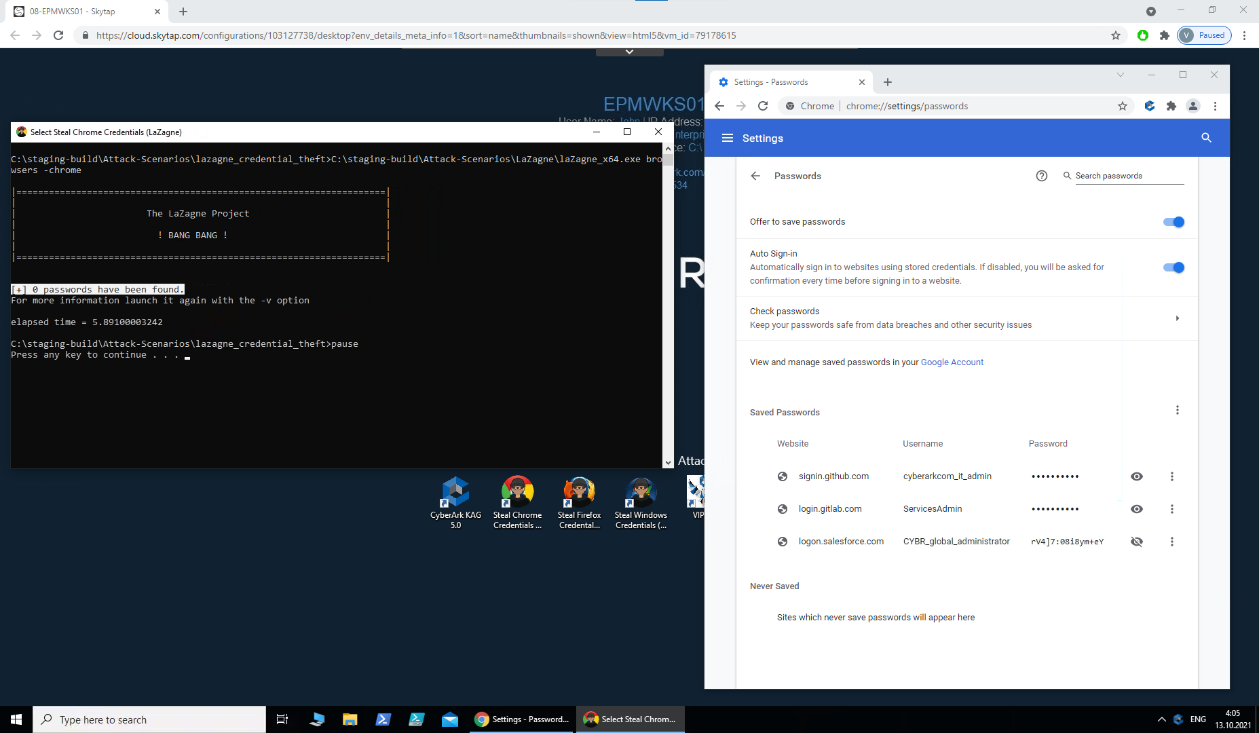Open login.gitlab.com website link
Image resolution: width=1259 pixels, height=733 pixels.
click(x=830, y=509)
